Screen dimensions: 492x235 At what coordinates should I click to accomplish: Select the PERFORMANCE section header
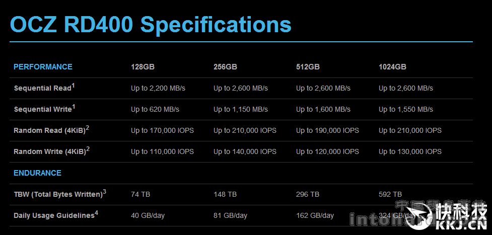tap(43, 67)
